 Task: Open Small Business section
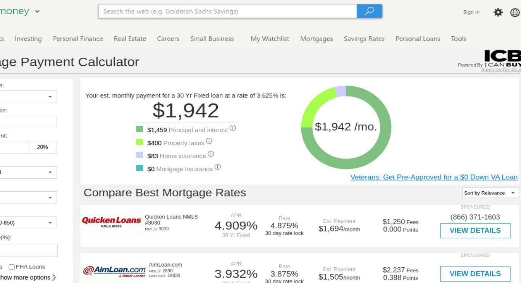click(x=212, y=39)
